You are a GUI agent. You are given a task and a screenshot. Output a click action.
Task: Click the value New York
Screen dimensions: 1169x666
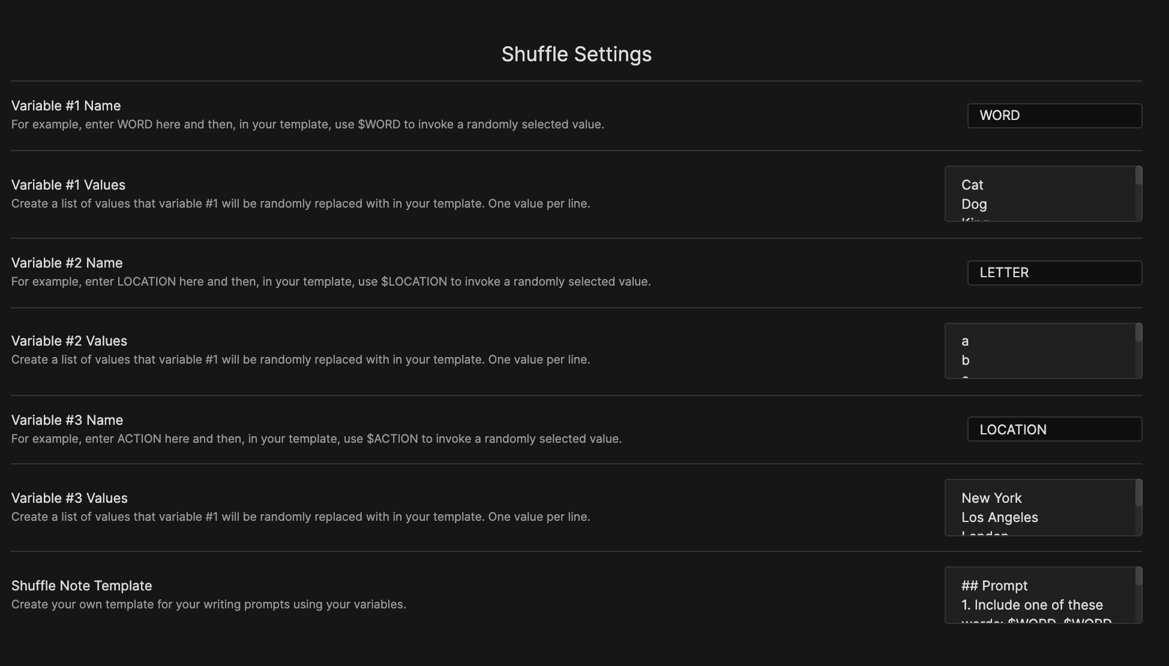991,498
